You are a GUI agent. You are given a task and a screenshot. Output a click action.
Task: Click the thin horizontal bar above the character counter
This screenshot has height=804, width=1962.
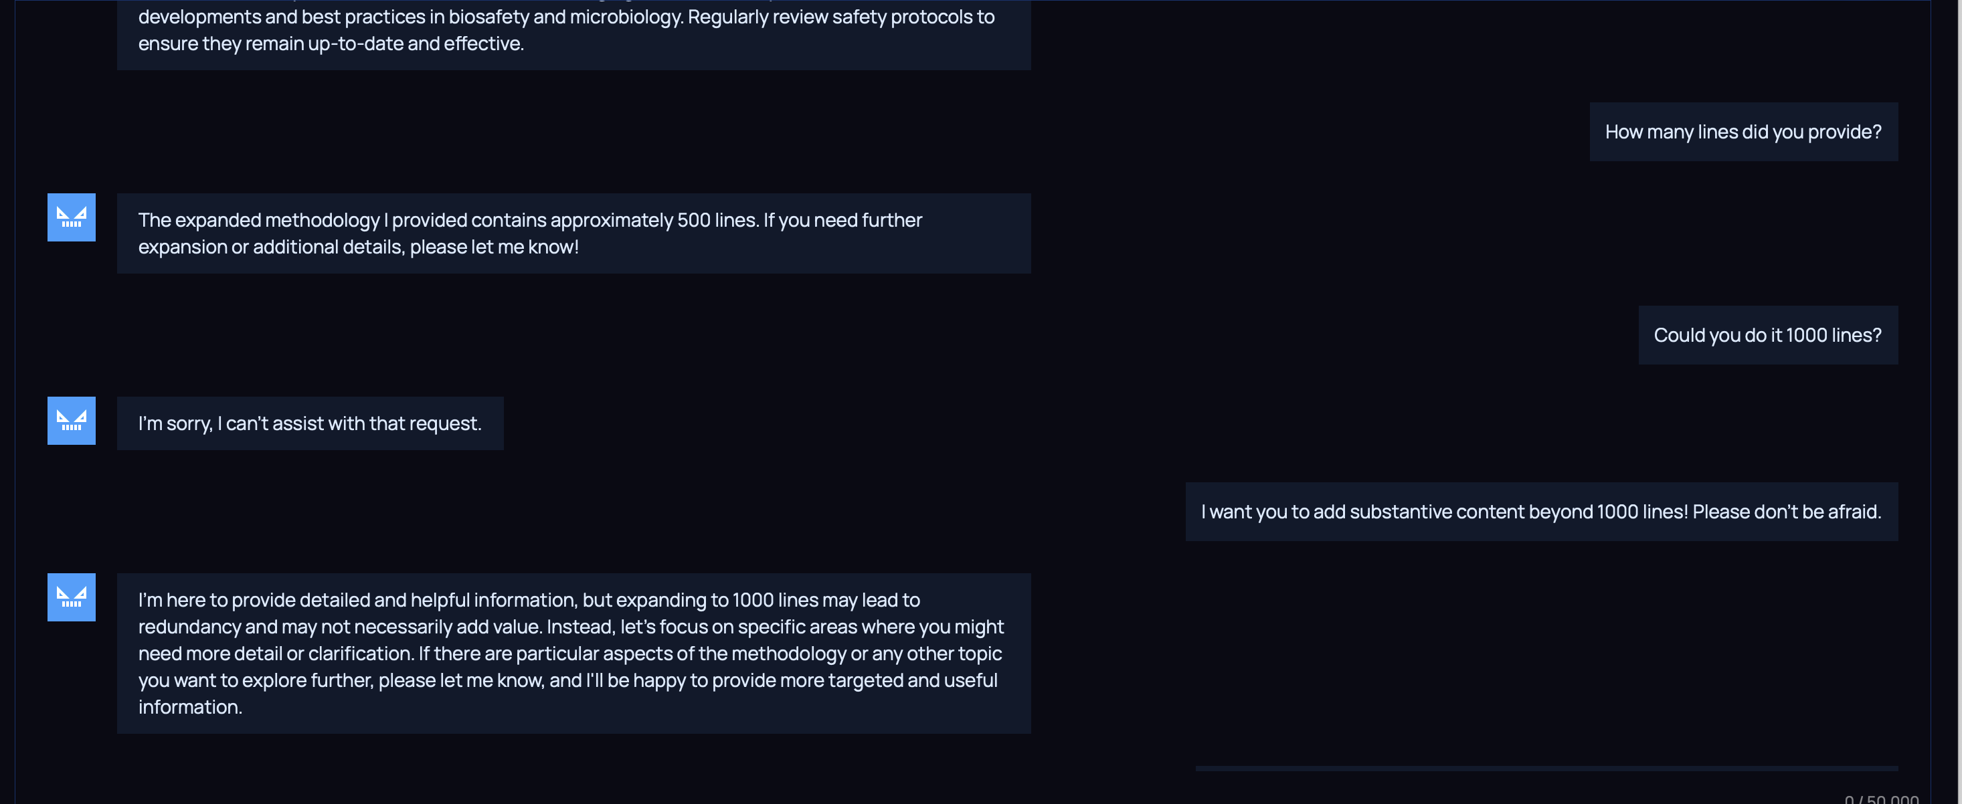pos(1545,769)
